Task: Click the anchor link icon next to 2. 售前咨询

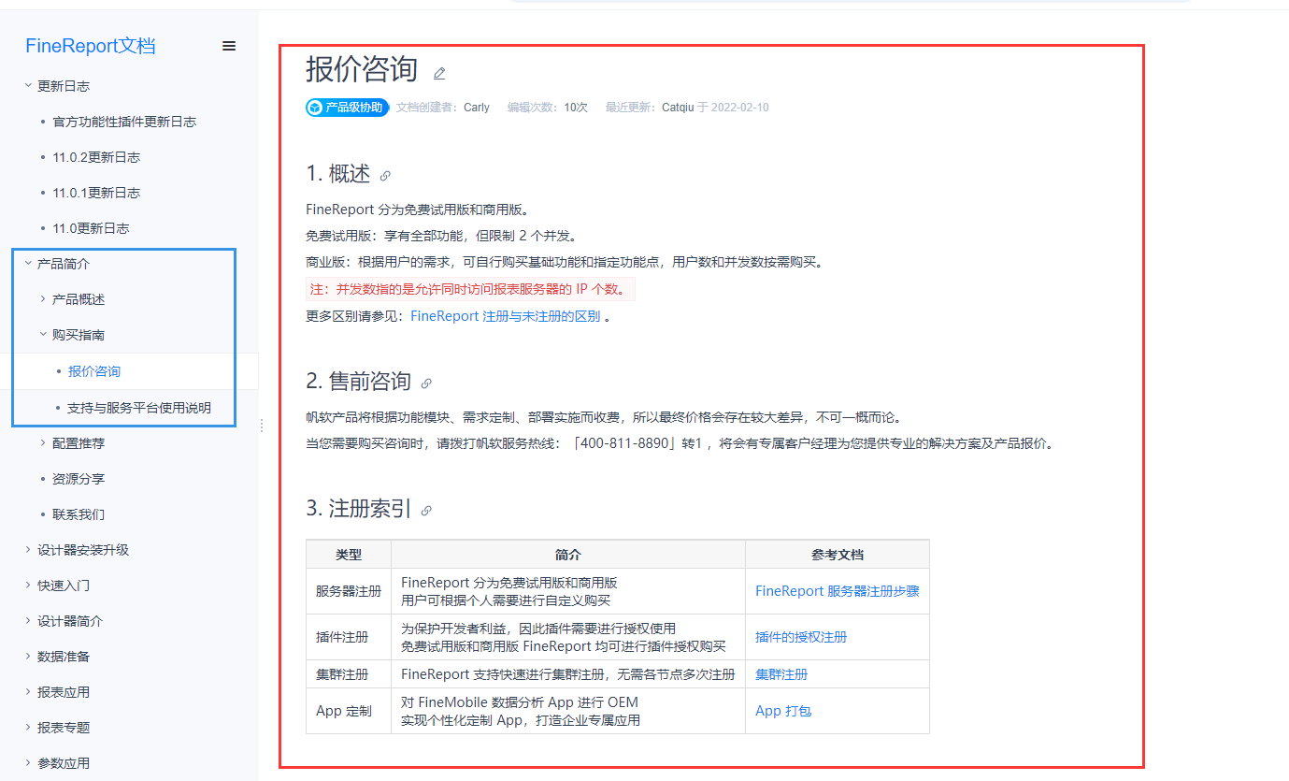Action: [426, 383]
